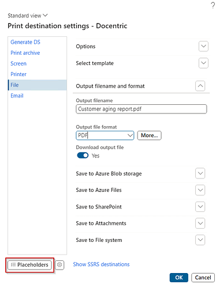Click the Save to Attachments heading
Image resolution: width=216 pixels, height=288 pixels.
pyautogui.click(x=101, y=223)
